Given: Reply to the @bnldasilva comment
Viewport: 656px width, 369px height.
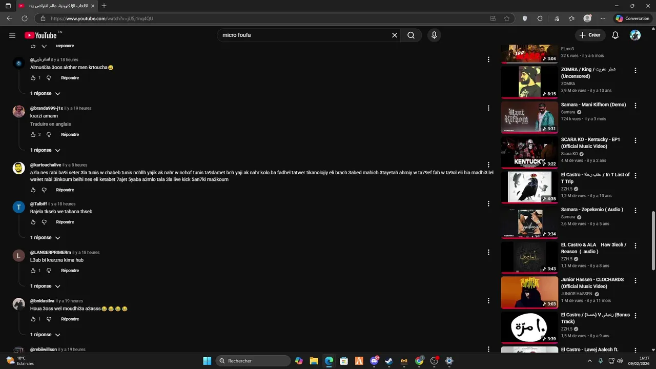Looking at the screenshot, I should click(x=70, y=319).
